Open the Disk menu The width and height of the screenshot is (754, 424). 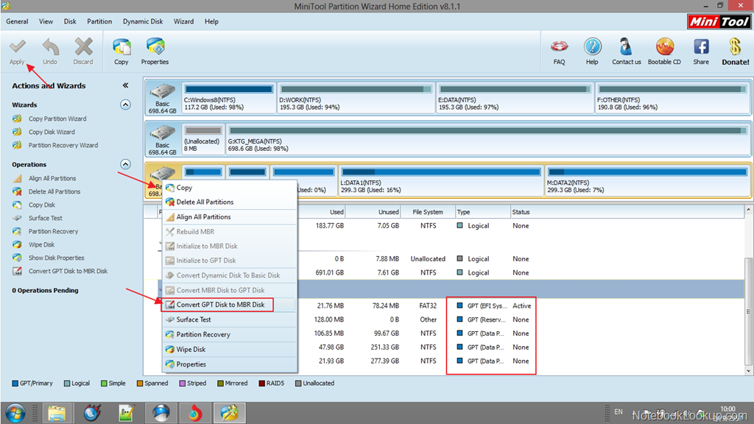click(x=70, y=21)
